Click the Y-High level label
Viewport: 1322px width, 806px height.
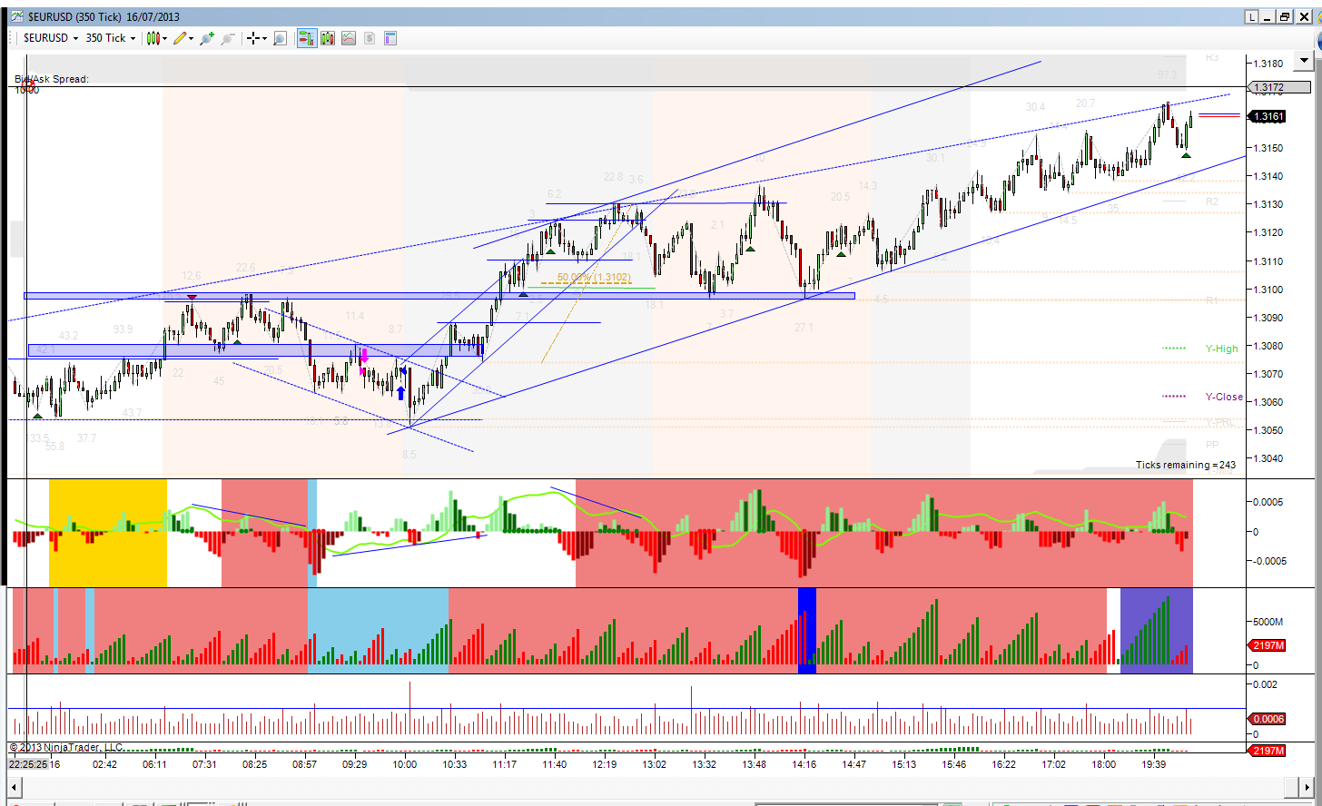[1221, 349]
